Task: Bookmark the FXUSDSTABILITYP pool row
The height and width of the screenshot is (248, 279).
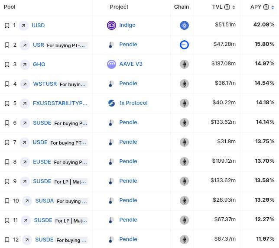Action: point(7,103)
